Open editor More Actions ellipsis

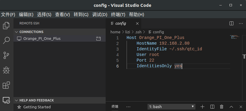(241, 24)
